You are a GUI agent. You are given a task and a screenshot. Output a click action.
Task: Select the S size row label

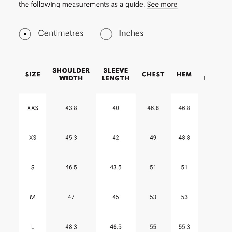click(33, 167)
